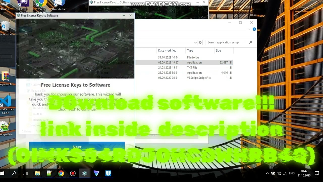
Task: Open network settings from the tray
Action: click(285, 173)
